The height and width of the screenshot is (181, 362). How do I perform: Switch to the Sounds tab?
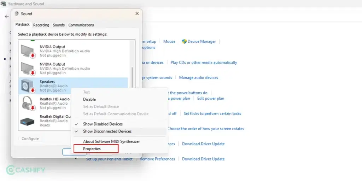(x=59, y=25)
